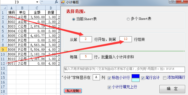This screenshot has height=95, width=188.
Task: Click the start row input field
Action: [x=86, y=39]
